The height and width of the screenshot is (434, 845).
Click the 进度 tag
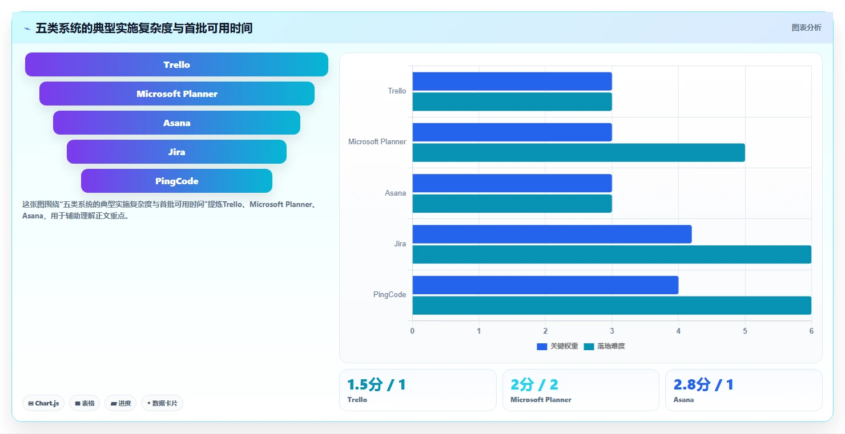[x=120, y=403]
